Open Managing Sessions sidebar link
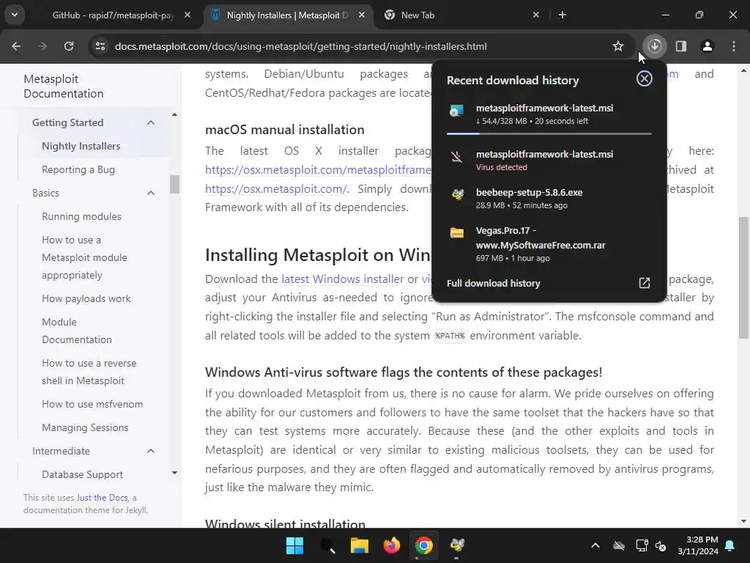750x563 pixels. (85, 427)
